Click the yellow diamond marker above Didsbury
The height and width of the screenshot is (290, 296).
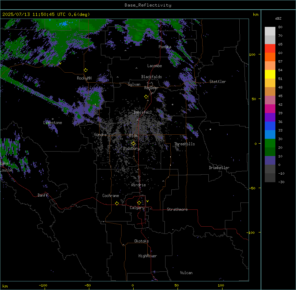click(133, 144)
